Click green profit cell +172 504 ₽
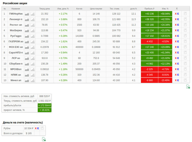The height and width of the screenshot is (142, 192). click(x=44, y=105)
